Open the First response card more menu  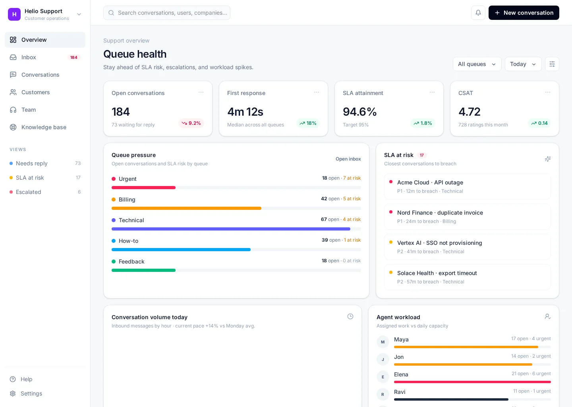click(317, 92)
